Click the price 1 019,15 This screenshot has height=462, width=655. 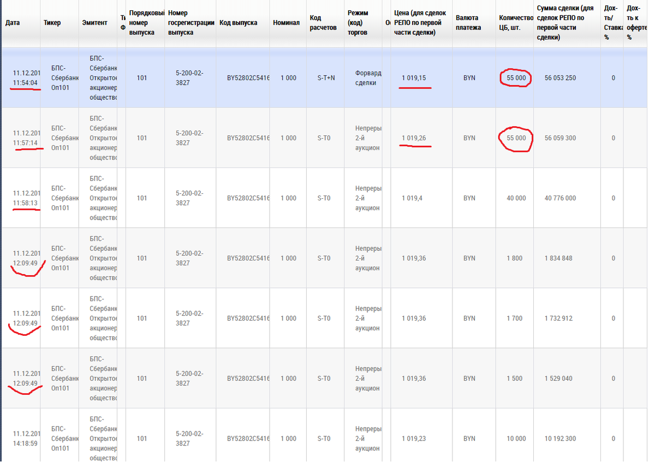pos(414,78)
